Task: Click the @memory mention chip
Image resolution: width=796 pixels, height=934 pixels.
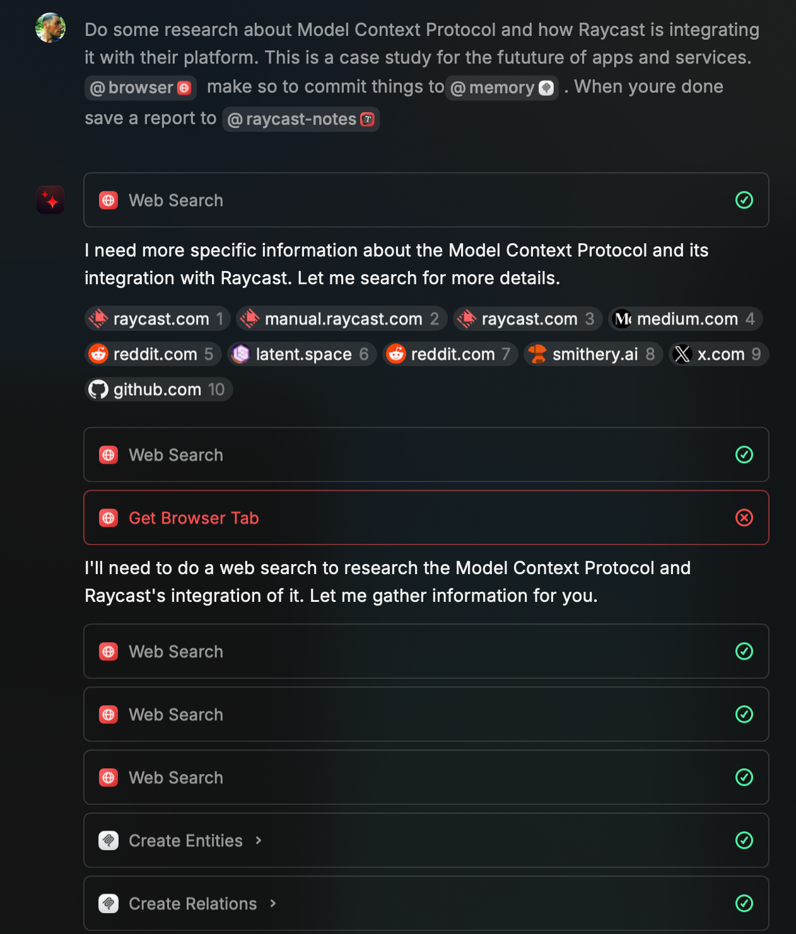Action: (502, 88)
